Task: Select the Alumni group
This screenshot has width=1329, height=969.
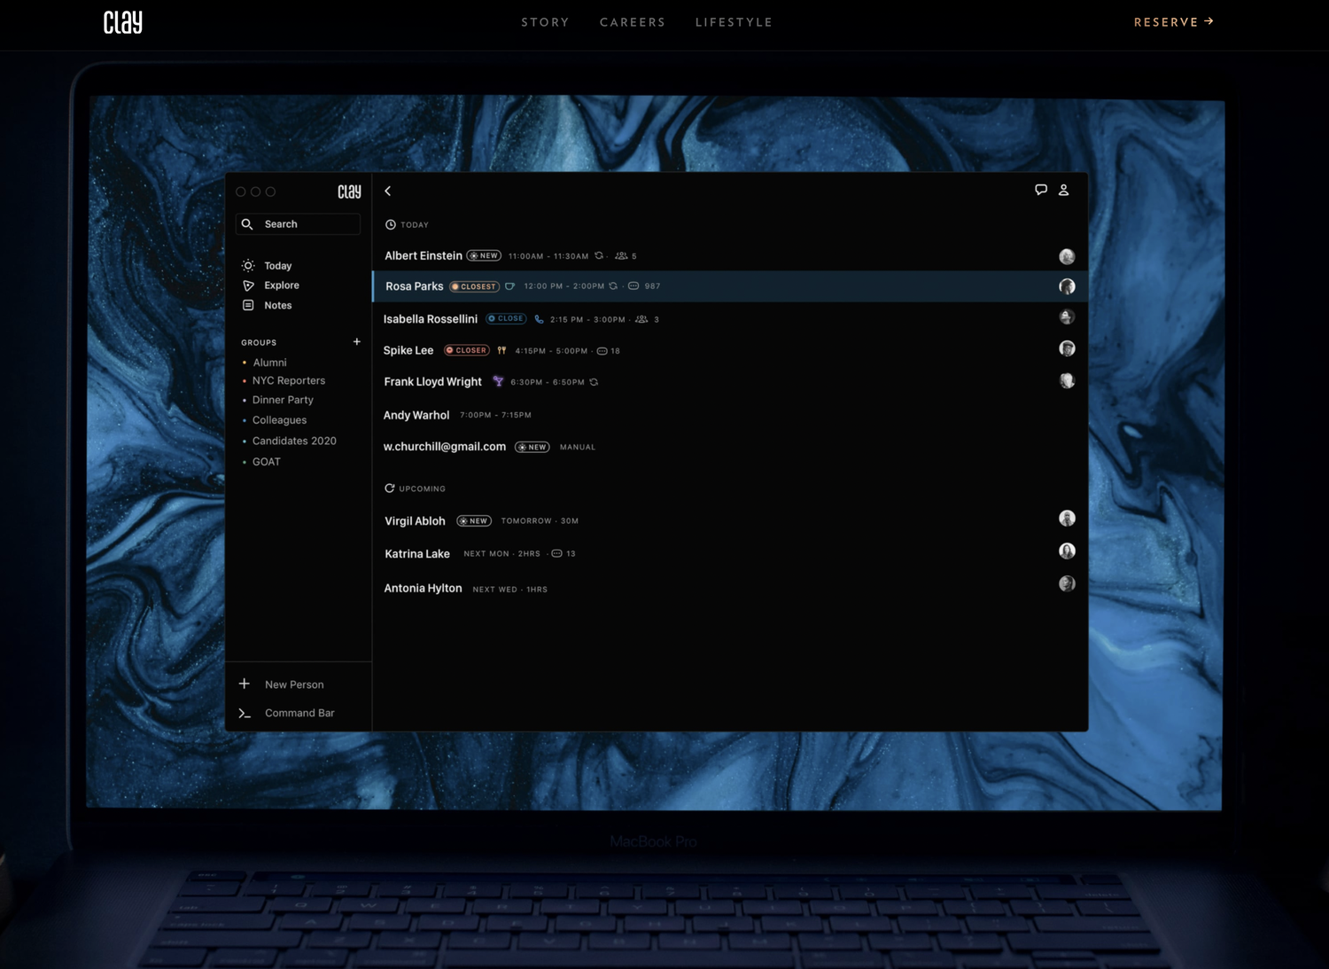Action: (x=269, y=363)
